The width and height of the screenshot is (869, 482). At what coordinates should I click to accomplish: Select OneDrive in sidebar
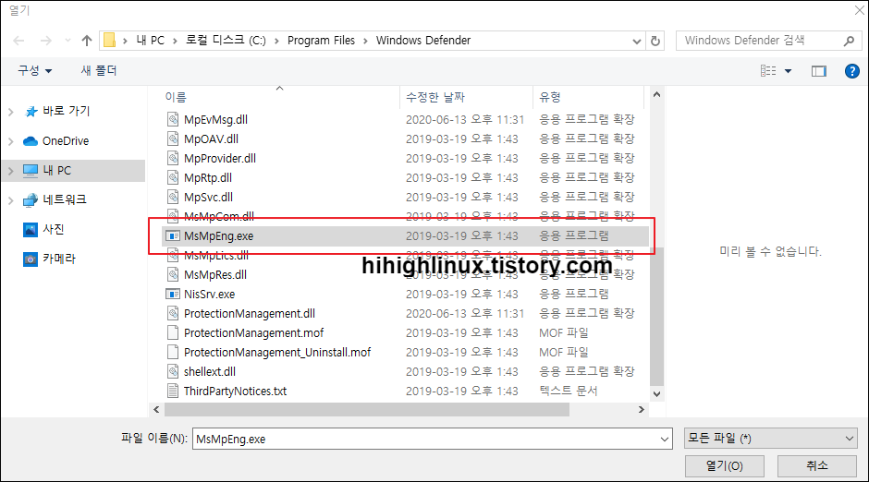[x=66, y=141]
